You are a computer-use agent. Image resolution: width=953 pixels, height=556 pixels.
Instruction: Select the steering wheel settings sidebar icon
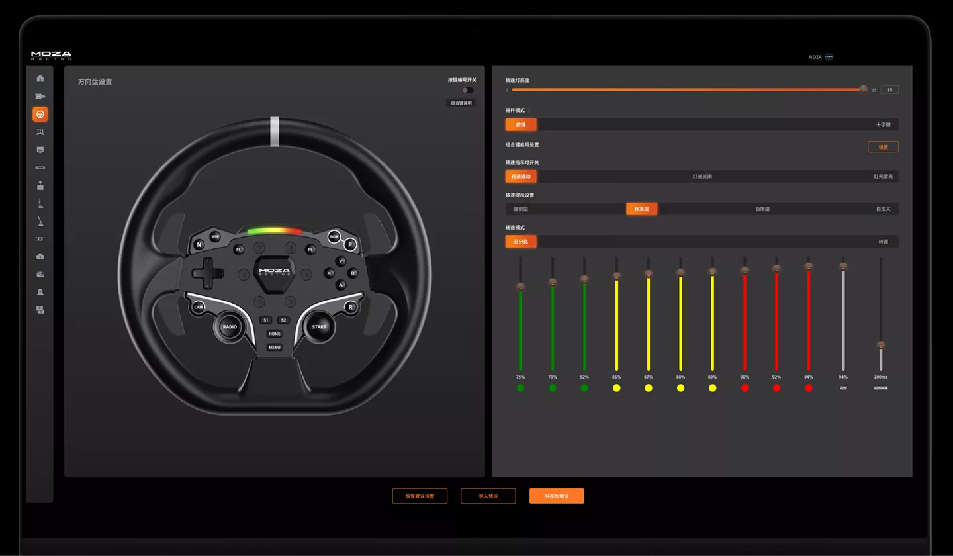(40, 115)
